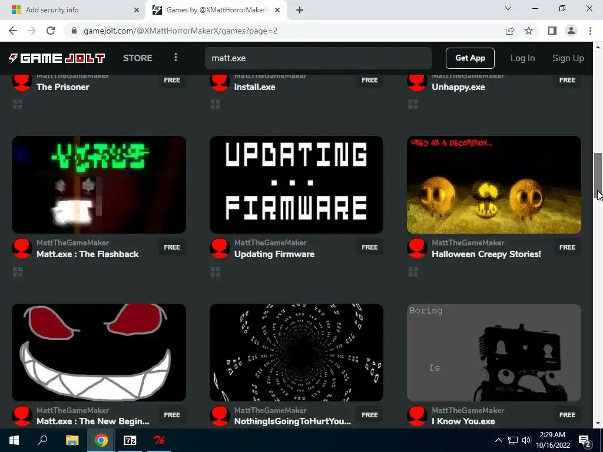Click the Windows icon under Updating Firmware
Screen dimensions: 603x452
tap(216, 272)
